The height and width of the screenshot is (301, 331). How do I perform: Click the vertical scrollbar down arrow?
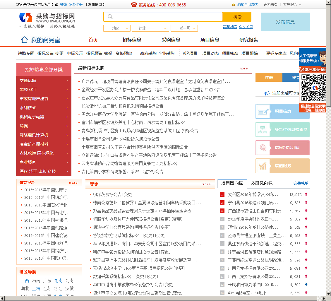(x=328, y=294)
